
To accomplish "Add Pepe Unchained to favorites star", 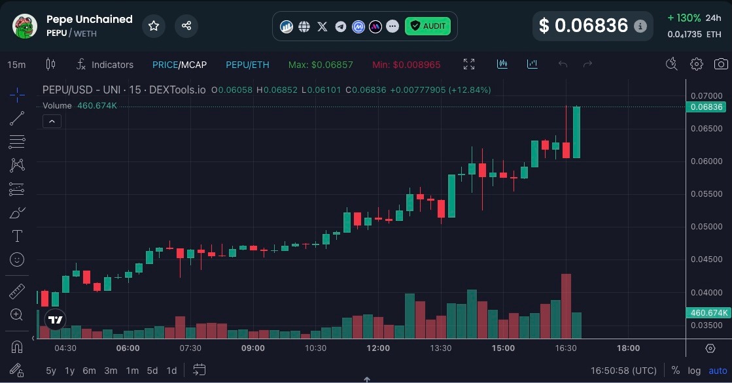I will pyautogui.click(x=154, y=25).
